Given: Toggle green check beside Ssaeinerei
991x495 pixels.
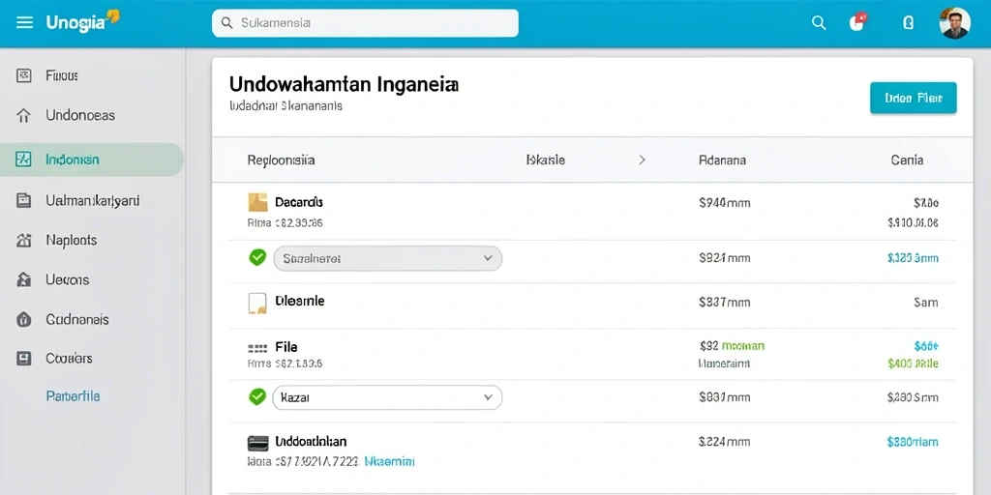Looking at the screenshot, I should 257,257.
